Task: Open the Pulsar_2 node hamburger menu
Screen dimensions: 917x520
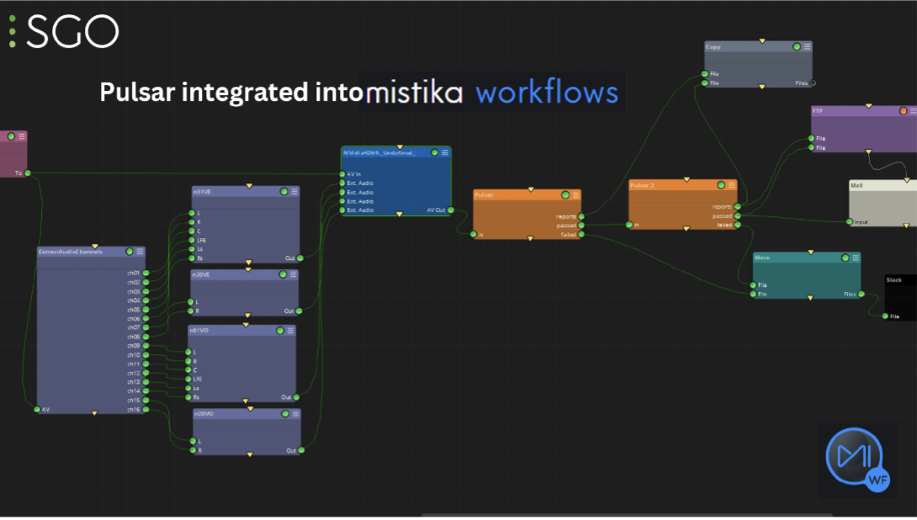Action: tap(732, 185)
